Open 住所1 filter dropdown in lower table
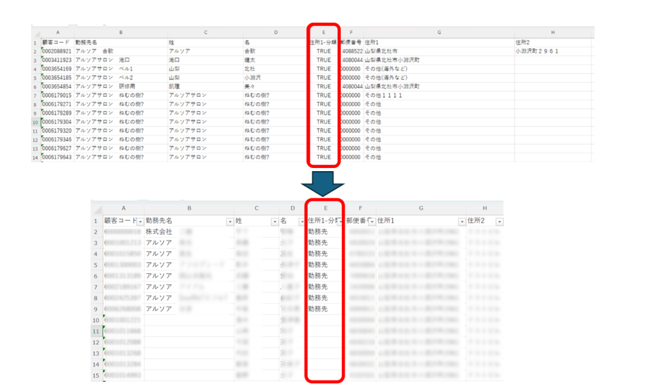Viewport: 662px width, 385px height. click(x=462, y=222)
